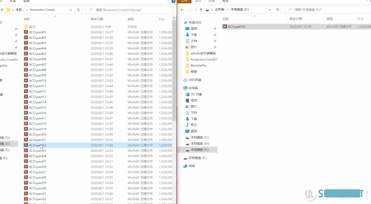Sort right window by 修改日期 column
This screenshot has height=204, width=371.
[296, 19]
